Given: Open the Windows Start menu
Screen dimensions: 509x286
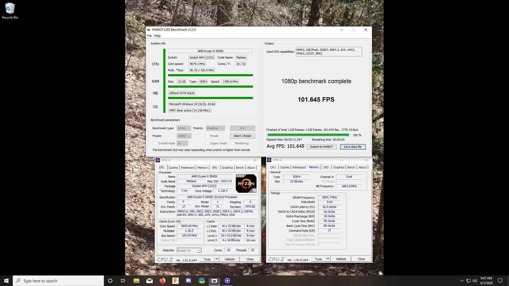Looking at the screenshot, I should [6, 281].
